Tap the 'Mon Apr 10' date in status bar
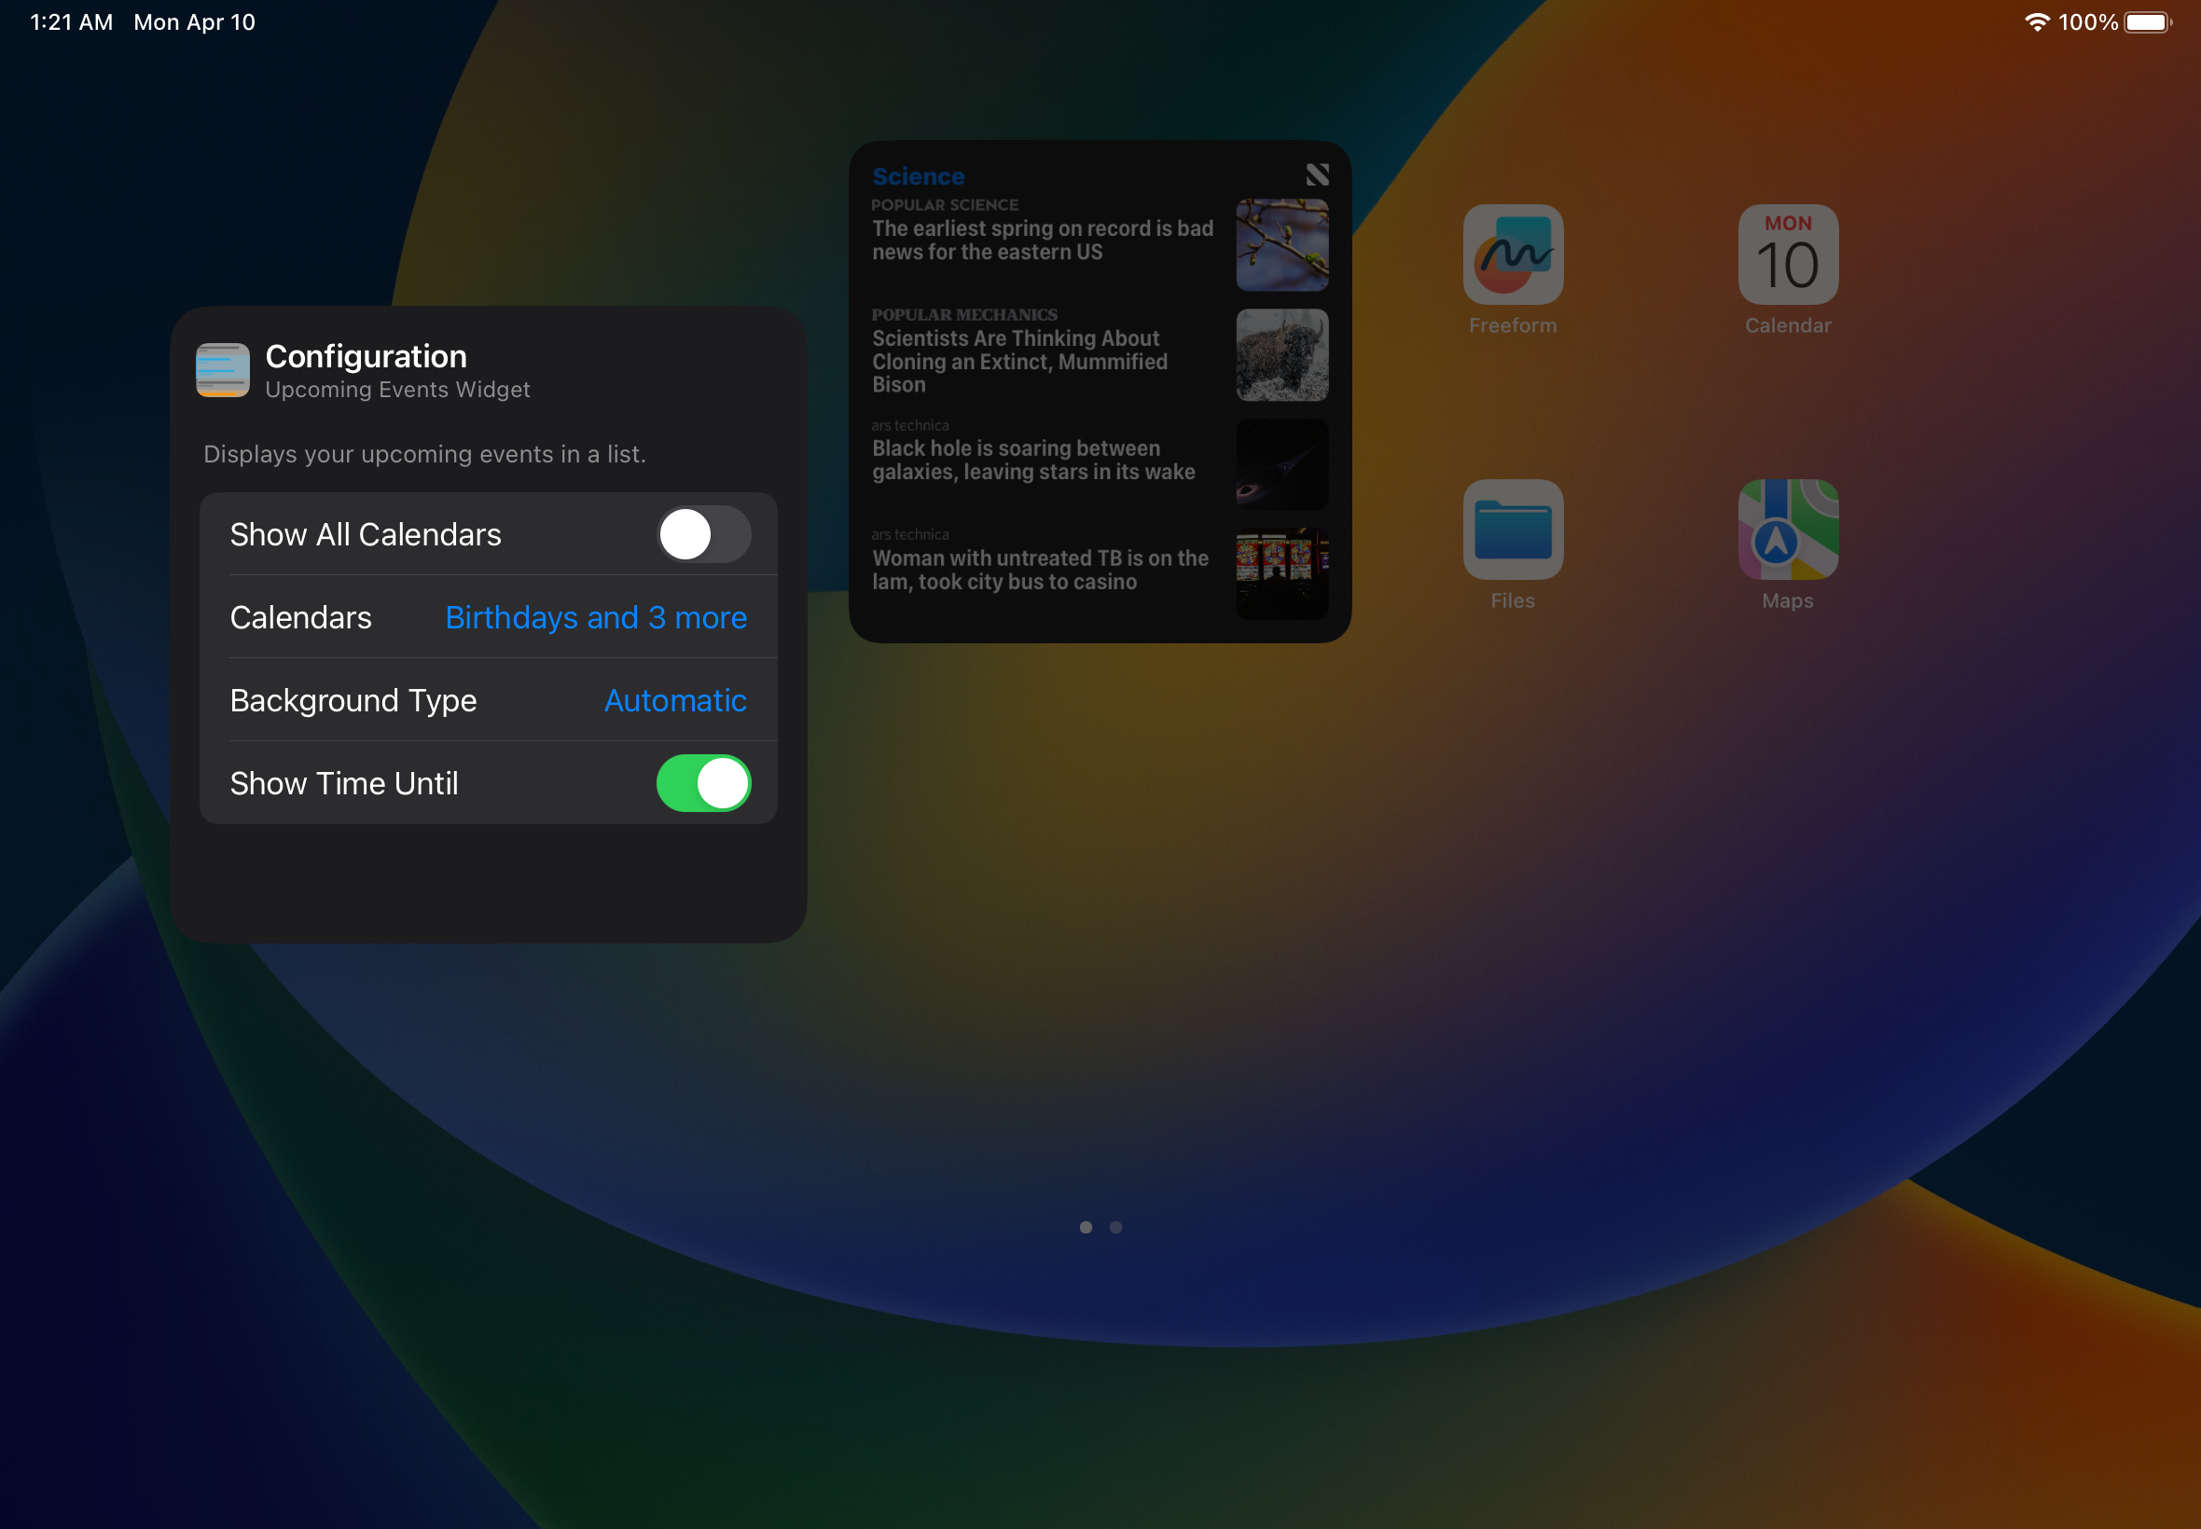Screen dimensions: 2201x1529 [x=195, y=22]
